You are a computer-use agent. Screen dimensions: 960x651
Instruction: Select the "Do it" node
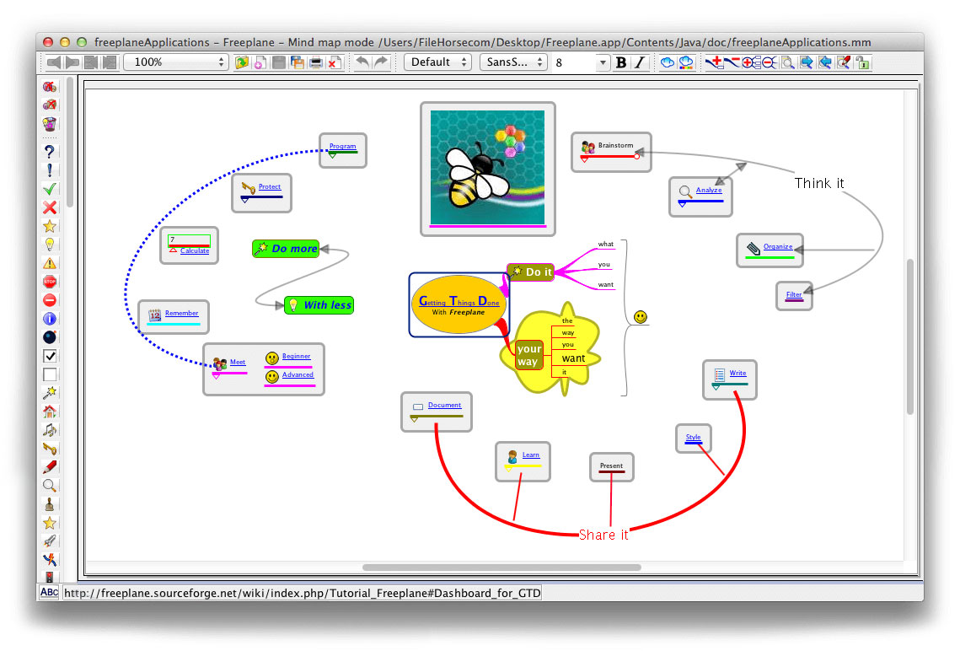pyautogui.click(x=531, y=272)
